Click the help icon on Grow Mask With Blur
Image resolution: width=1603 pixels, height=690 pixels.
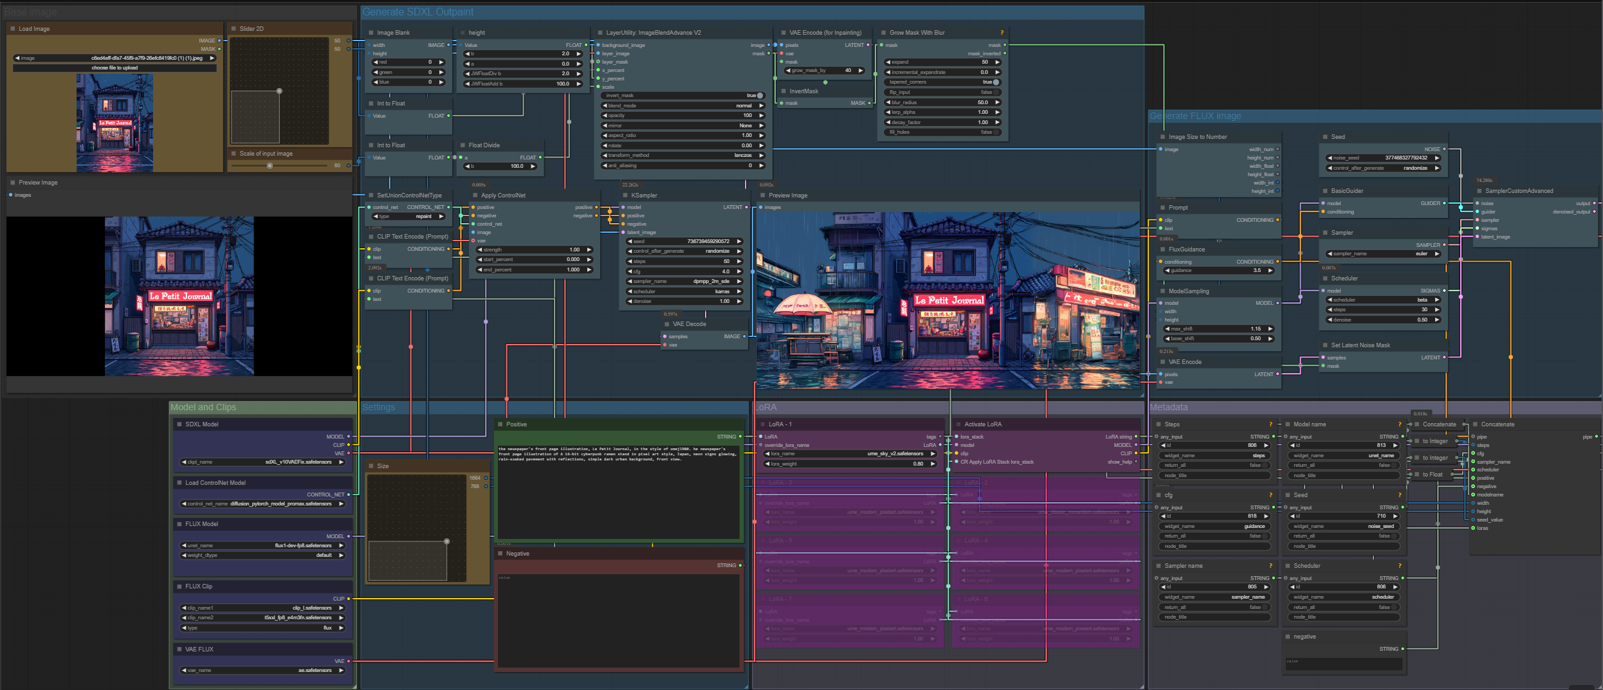[x=1001, y=33]
